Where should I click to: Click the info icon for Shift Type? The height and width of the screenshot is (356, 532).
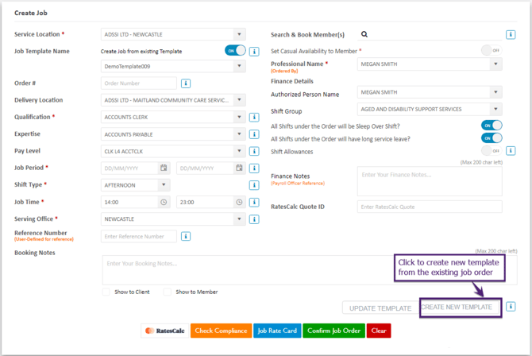click(254, 185)
